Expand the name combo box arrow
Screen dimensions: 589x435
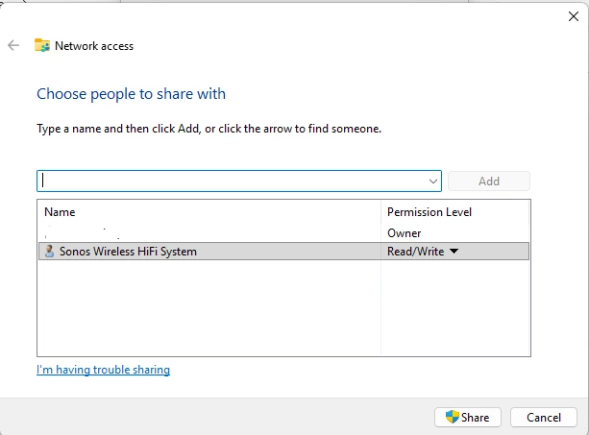(433, 181)
